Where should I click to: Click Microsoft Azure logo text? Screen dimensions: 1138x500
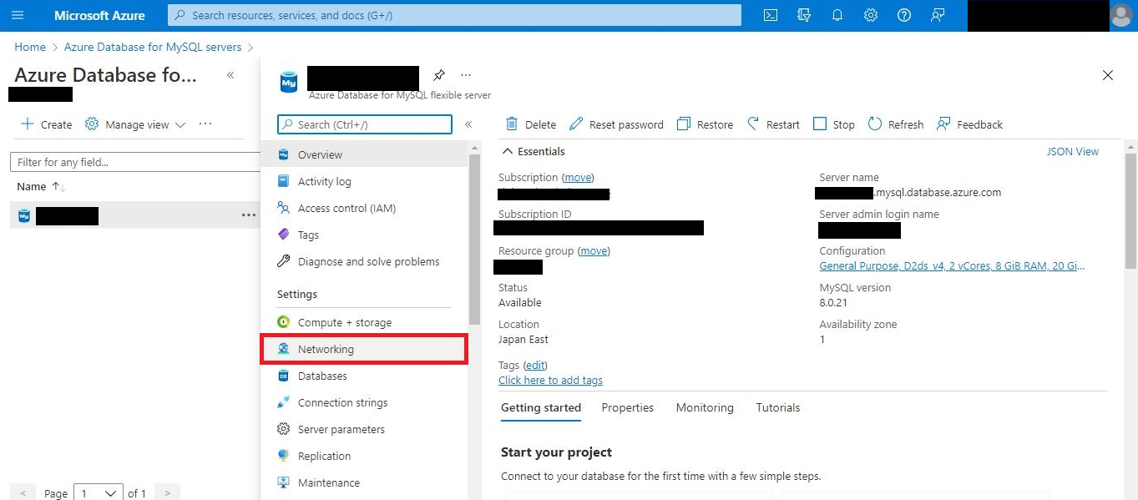click(x=99, y=15)
